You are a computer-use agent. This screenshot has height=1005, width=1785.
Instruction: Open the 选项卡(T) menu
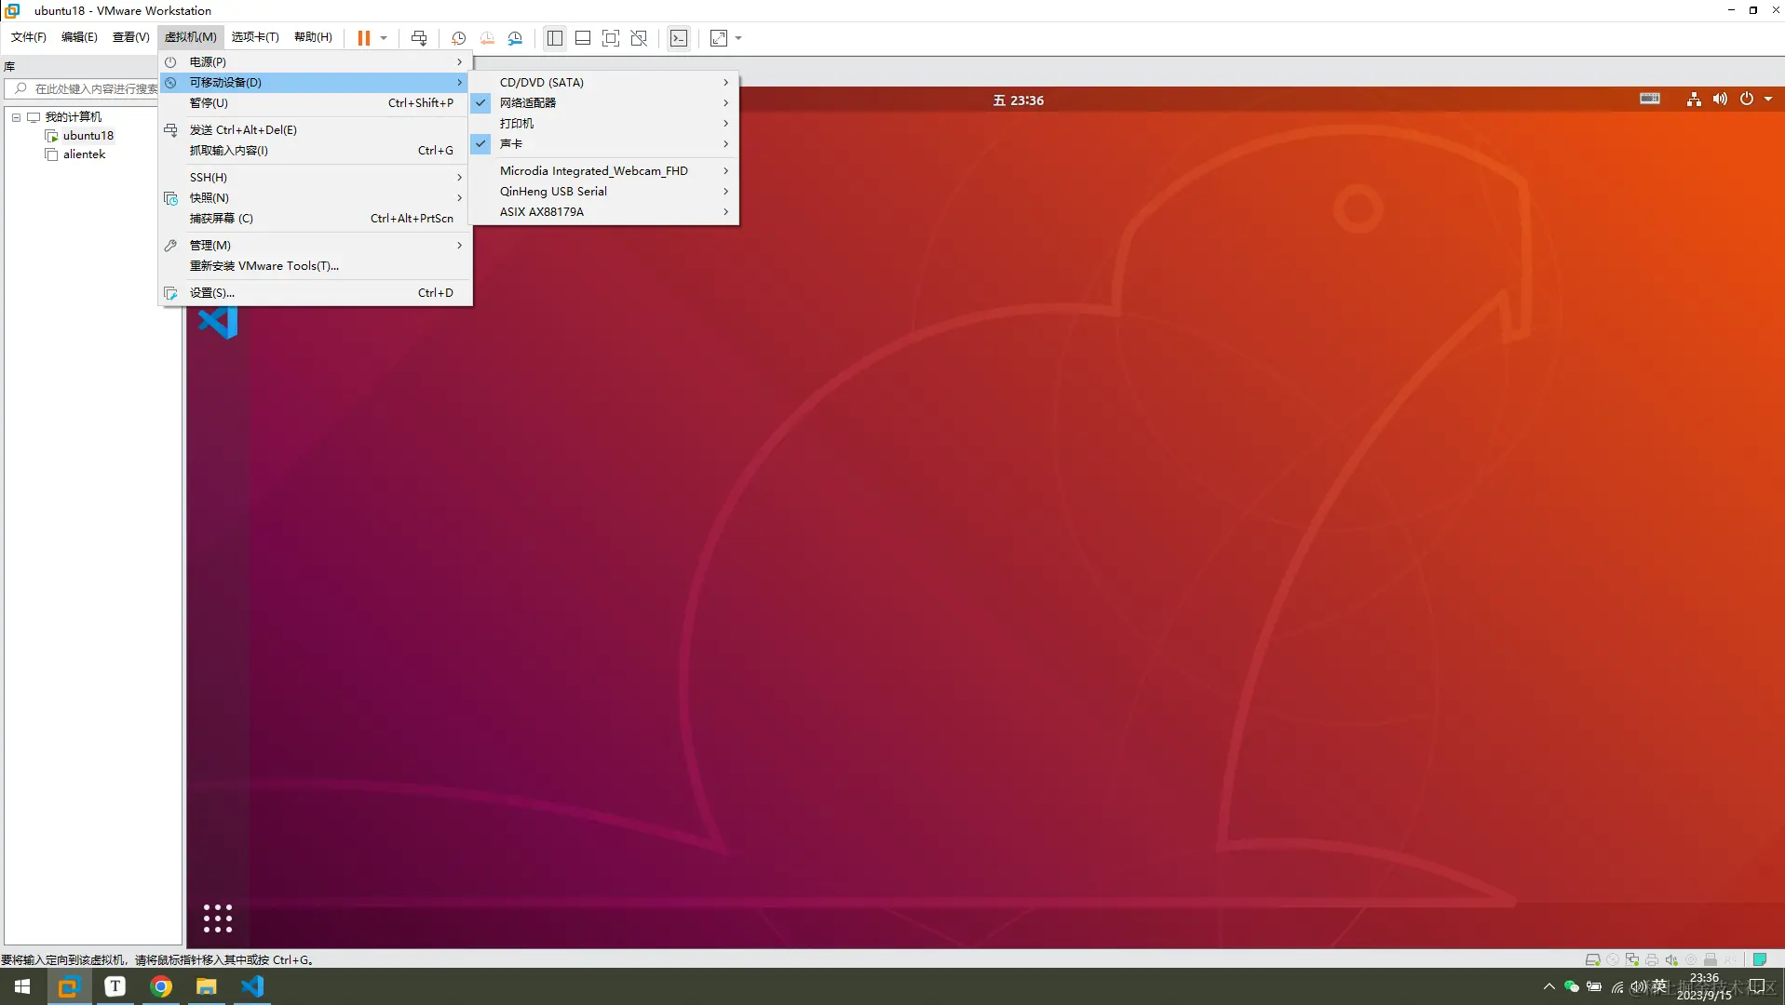coord(255,37)
